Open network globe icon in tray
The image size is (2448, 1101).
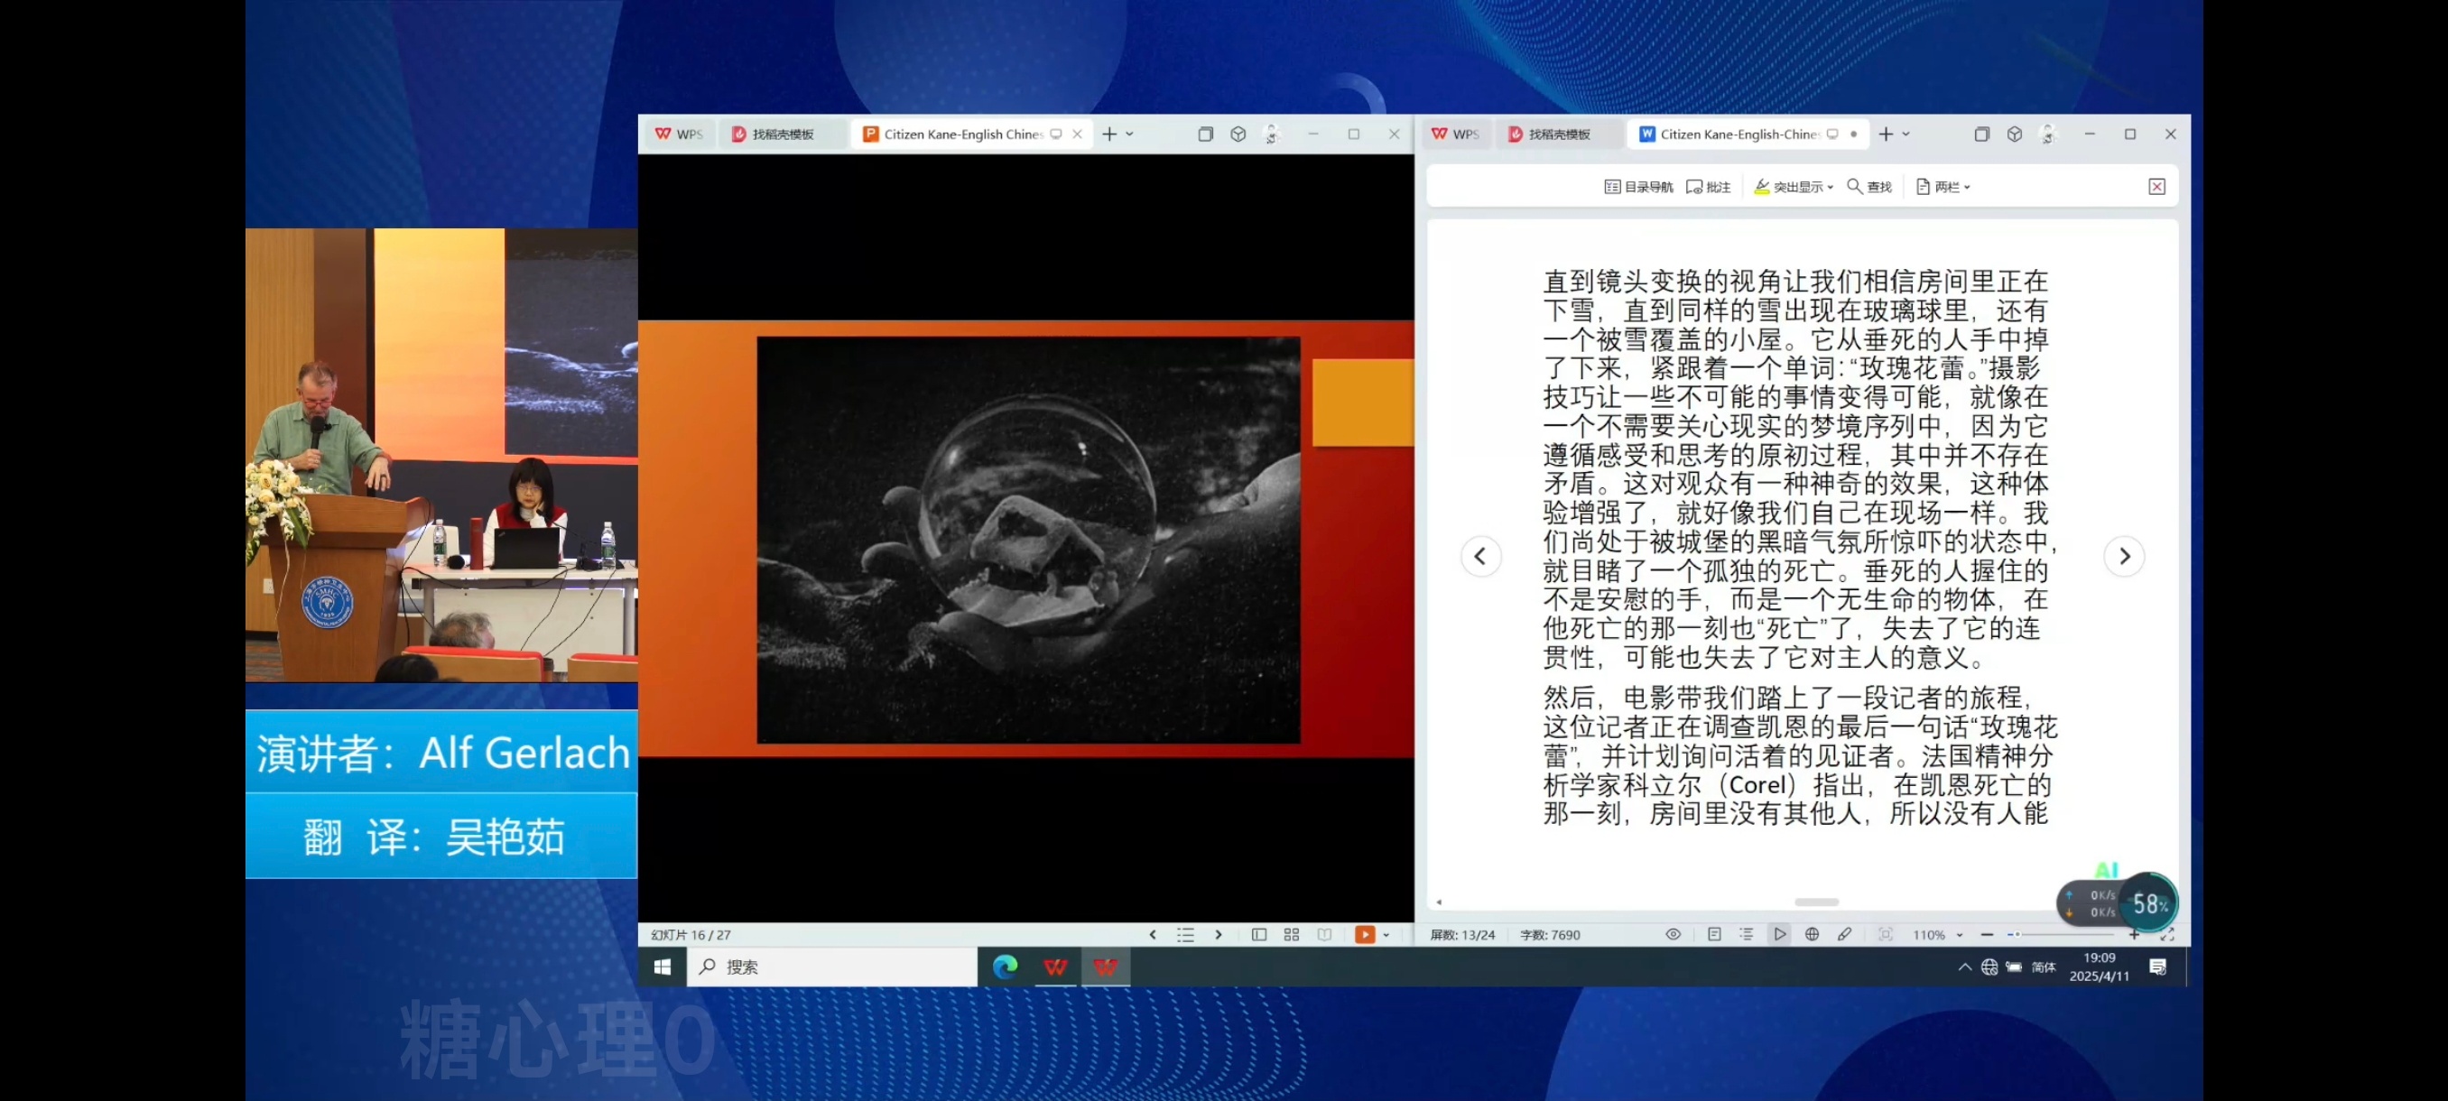click(x=1989, y=967)
